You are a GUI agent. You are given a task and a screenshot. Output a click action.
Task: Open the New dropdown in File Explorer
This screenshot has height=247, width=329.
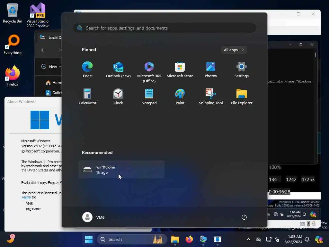coord(51,67)
